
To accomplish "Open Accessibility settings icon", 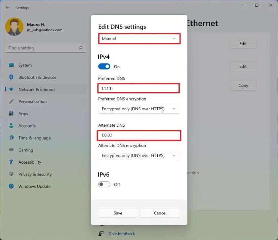I will coord(10,162).
